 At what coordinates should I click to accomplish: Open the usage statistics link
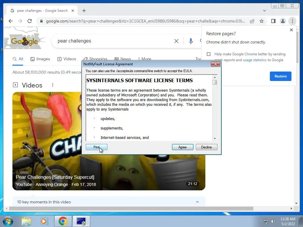254,60
